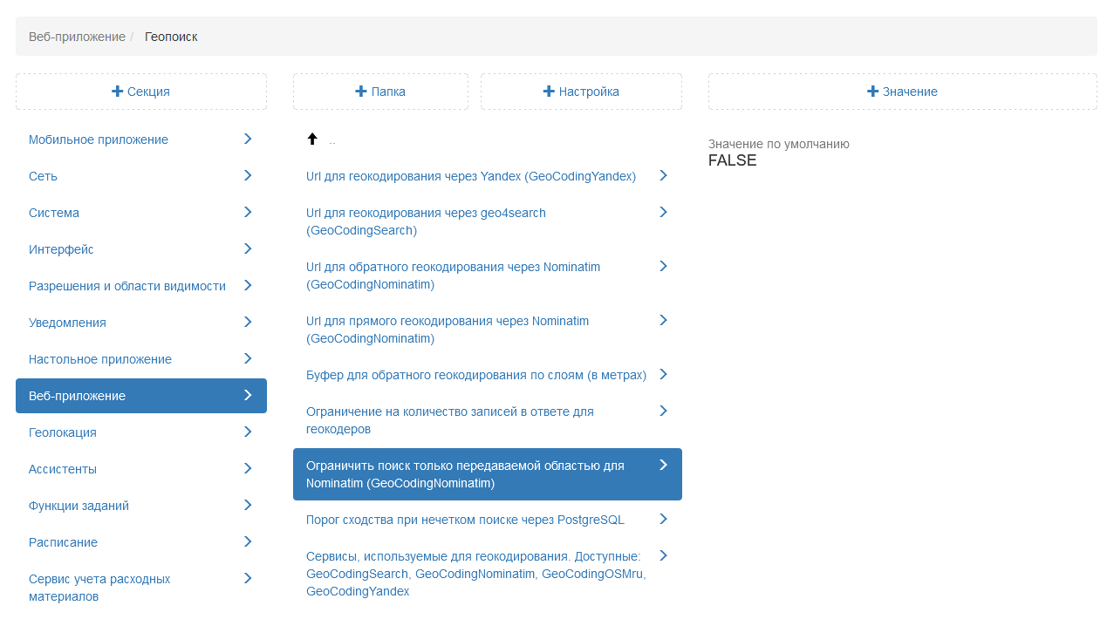Click chevron beside Буфер для обратного геокодирования
This screenshot has height=626, width=1114.
click(x=663, y=374)
